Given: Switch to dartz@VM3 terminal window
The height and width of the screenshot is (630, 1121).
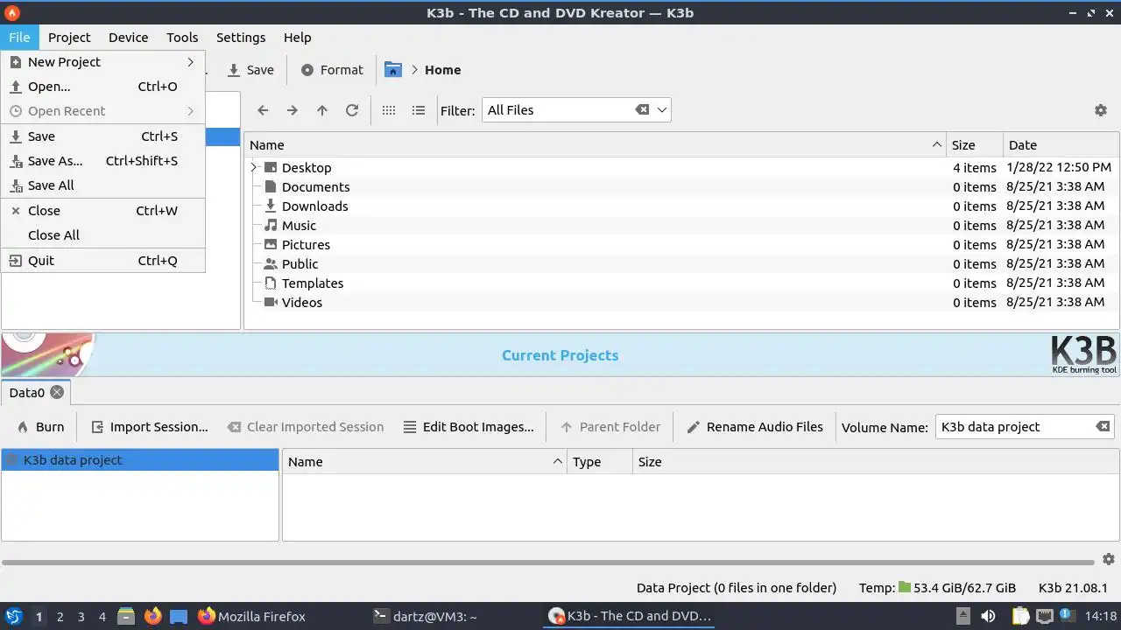Looking at the screenshot, I should pos(425,616).
